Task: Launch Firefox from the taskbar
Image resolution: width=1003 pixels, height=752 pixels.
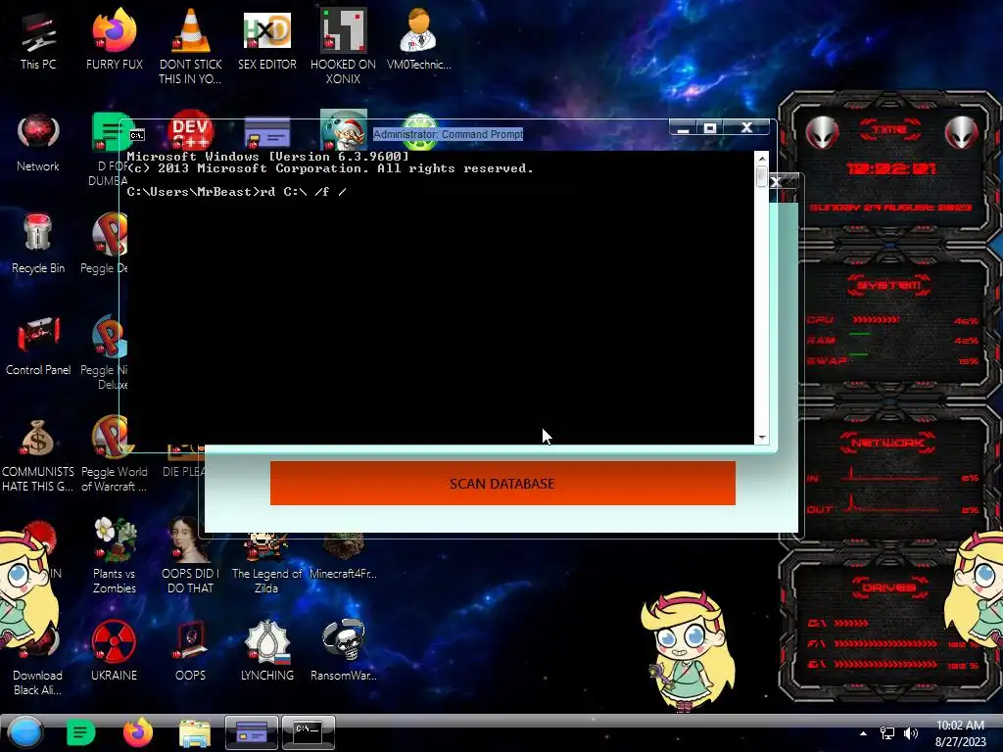Action: 137,732
